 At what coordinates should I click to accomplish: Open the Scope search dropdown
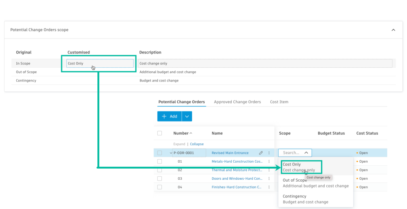[295, 153]
